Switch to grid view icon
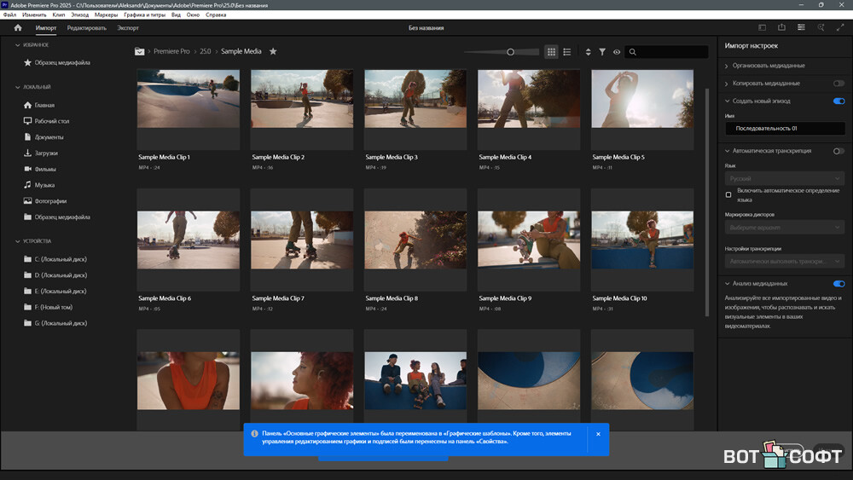 click(x=551, y=52)
